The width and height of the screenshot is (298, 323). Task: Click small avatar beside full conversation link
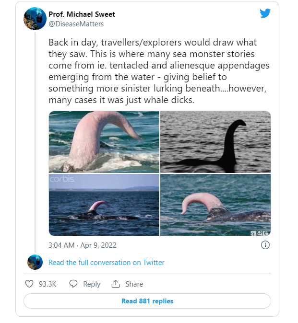pyautogui.click(x=35, y=262)
